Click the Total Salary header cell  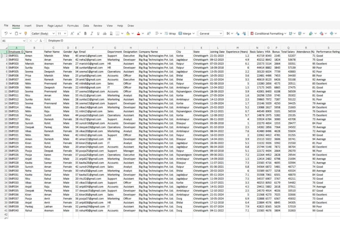288,52
